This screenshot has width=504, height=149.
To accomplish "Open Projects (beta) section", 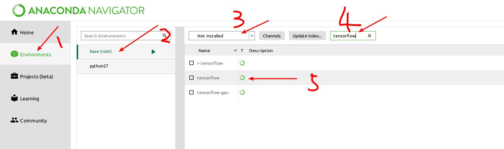I will coord(35,76).
